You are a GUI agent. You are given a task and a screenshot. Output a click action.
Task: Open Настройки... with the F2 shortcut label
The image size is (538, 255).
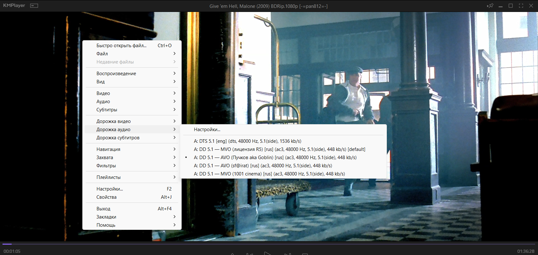coord(132,189)
